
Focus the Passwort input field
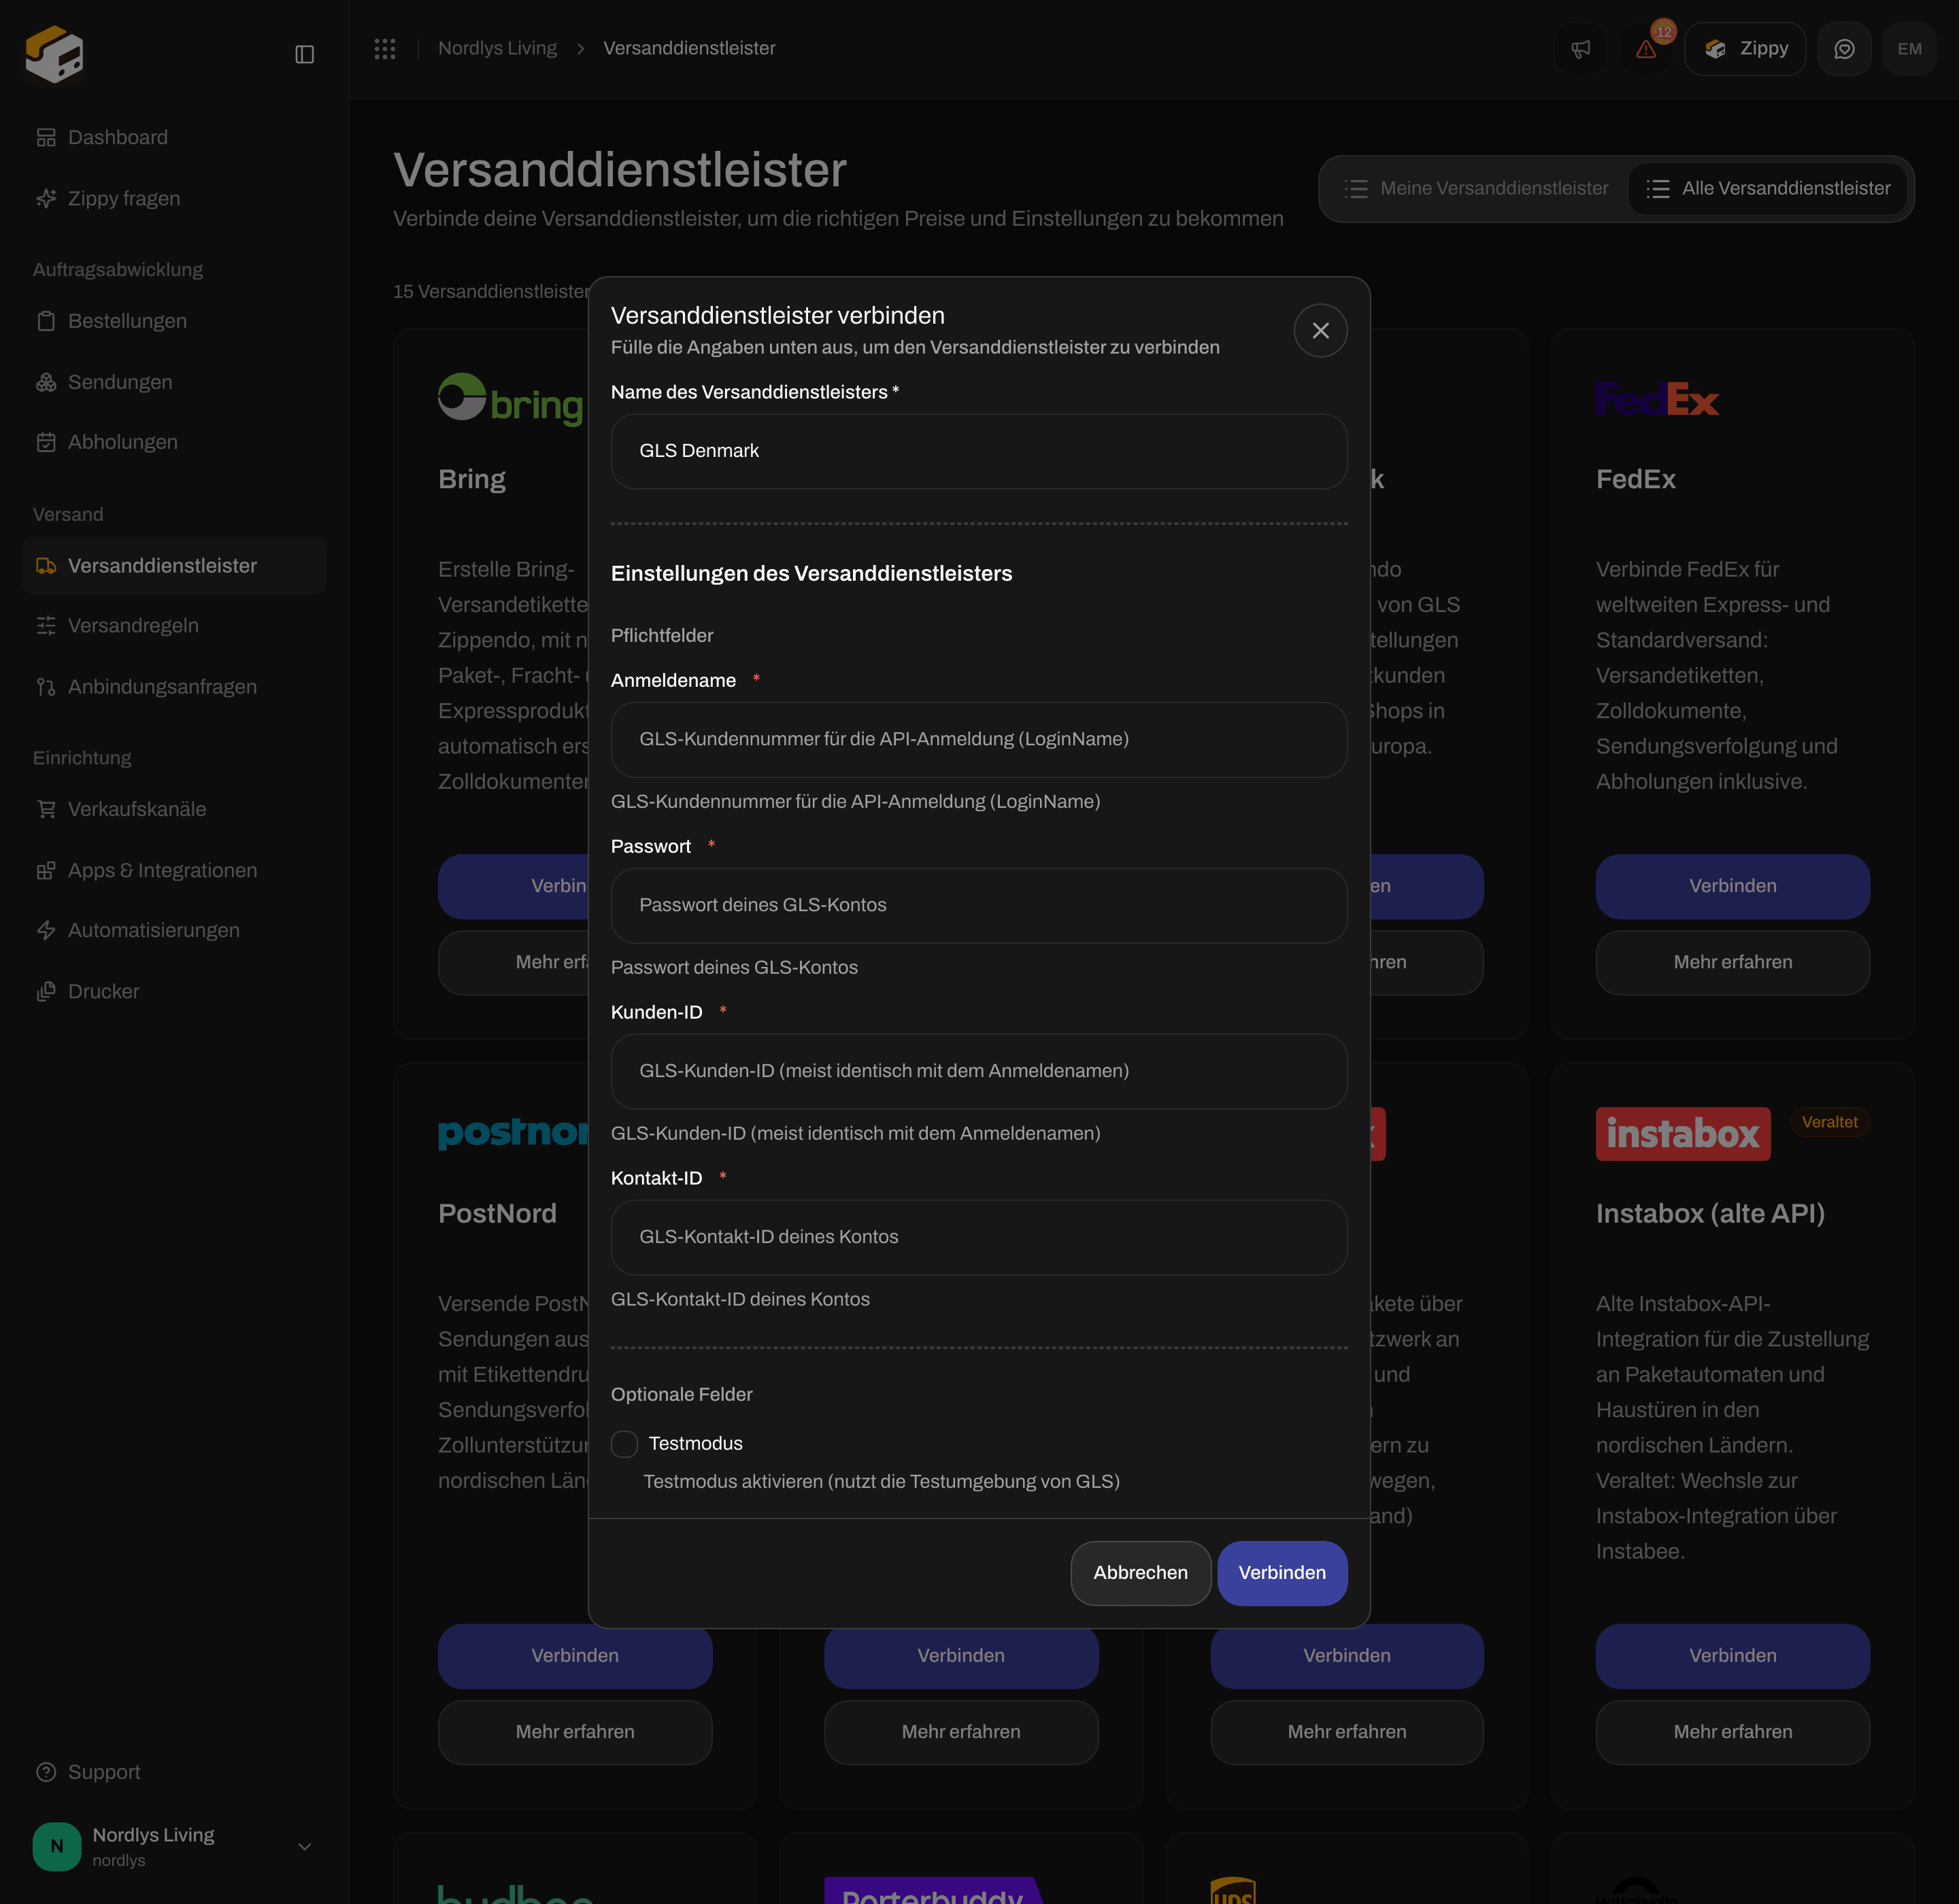979,905
